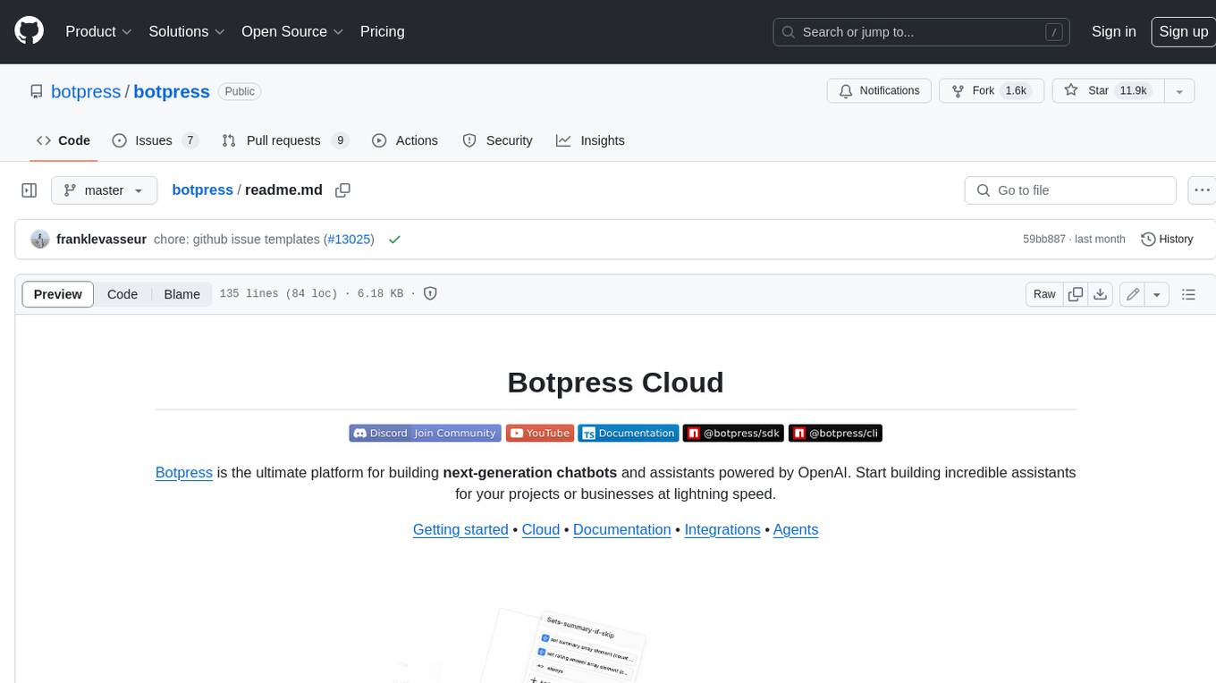
Task: Open the @botpress/cli npm badge
Action: click(x=836, y=434)
